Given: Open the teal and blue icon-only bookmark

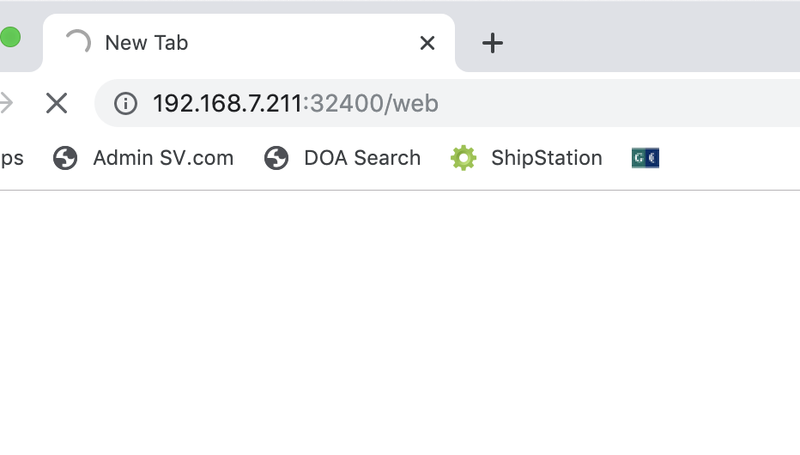Looking at the screenshot, I should tap(645, 158).
